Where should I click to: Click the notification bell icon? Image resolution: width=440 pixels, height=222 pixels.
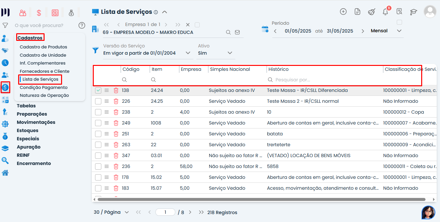tap(385, 12)
